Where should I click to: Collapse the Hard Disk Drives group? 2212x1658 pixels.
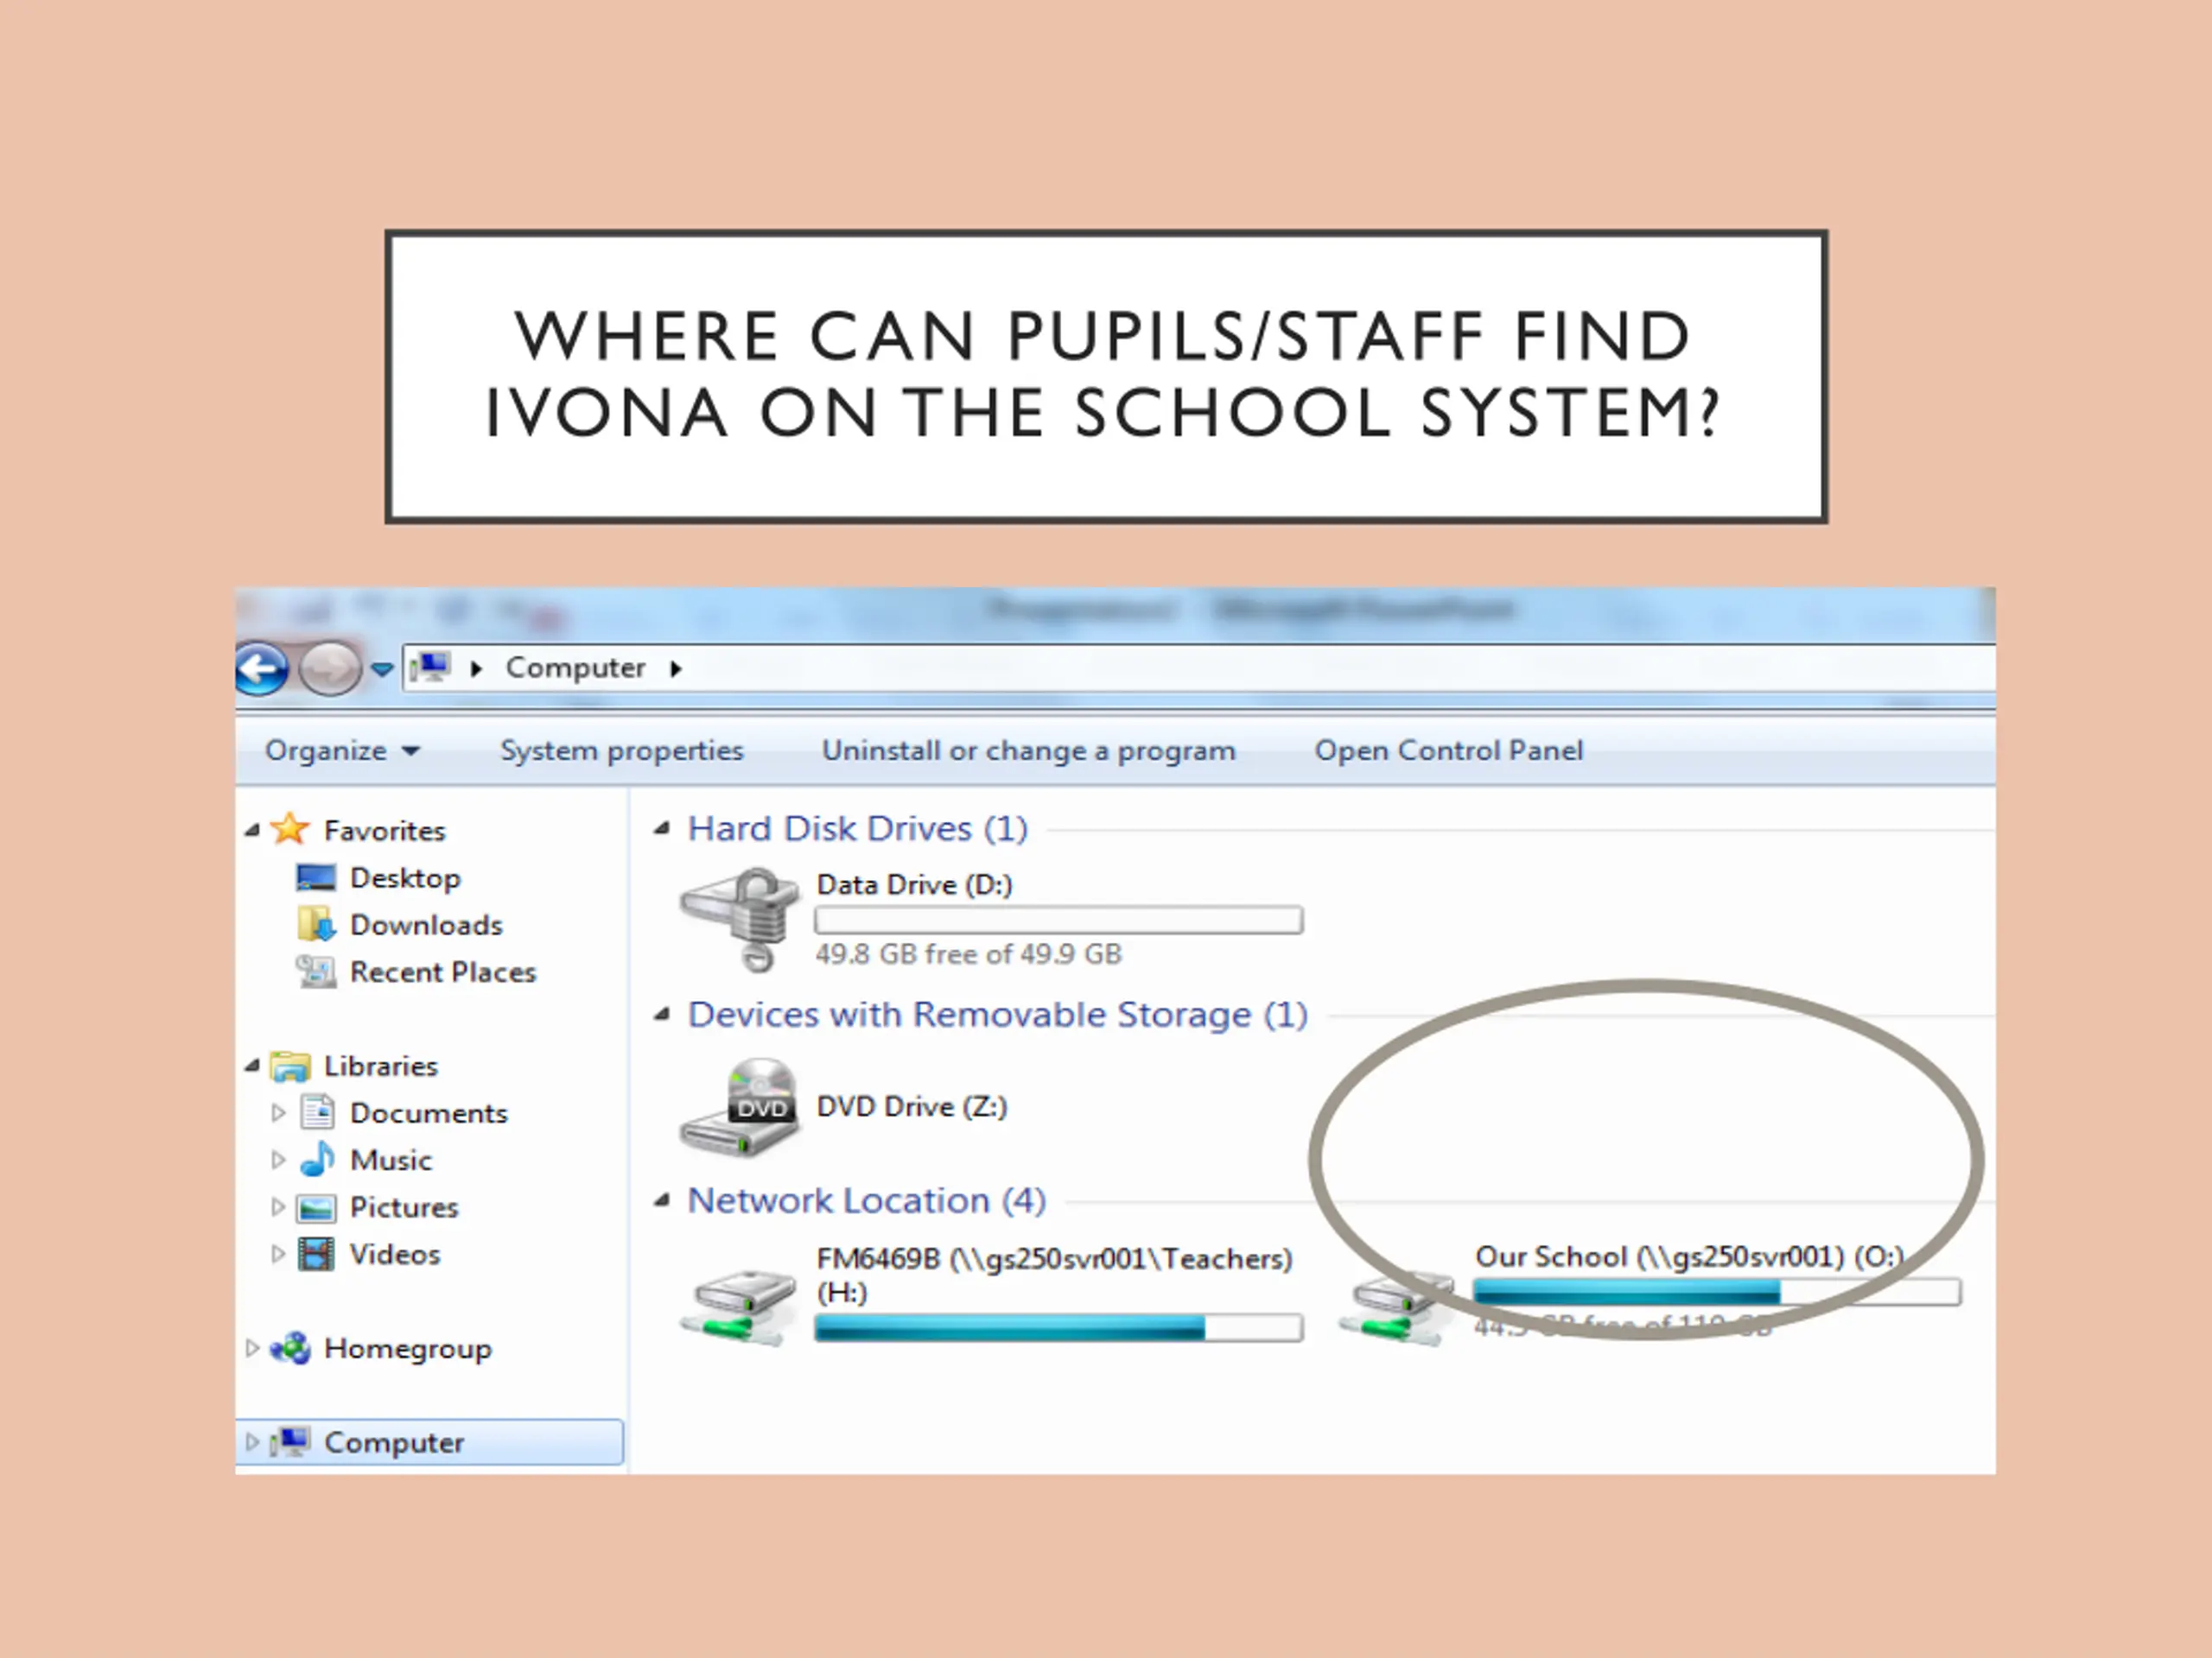[661, 828]
